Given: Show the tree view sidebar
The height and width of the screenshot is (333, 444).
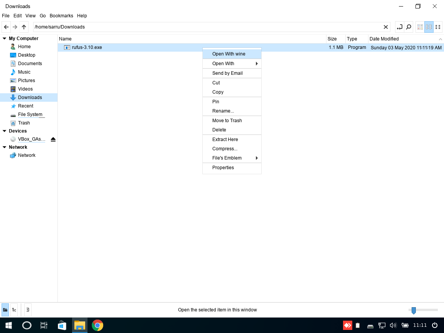Looking at the screenshot, I should (14, 309).
